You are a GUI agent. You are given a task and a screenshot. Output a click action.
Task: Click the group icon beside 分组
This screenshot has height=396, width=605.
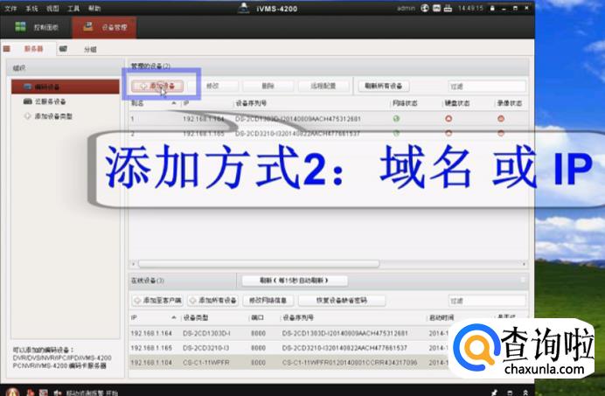coord(63,49)
